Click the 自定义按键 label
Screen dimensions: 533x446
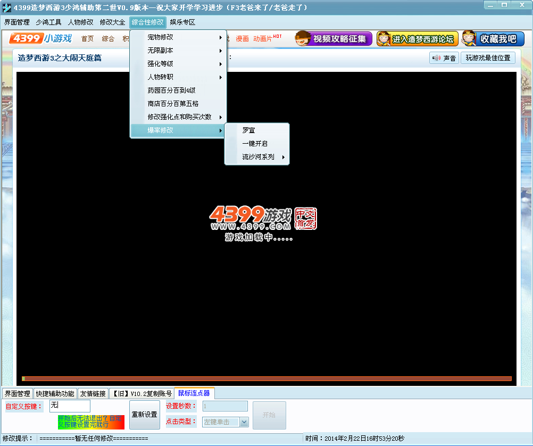pos(24,406)
